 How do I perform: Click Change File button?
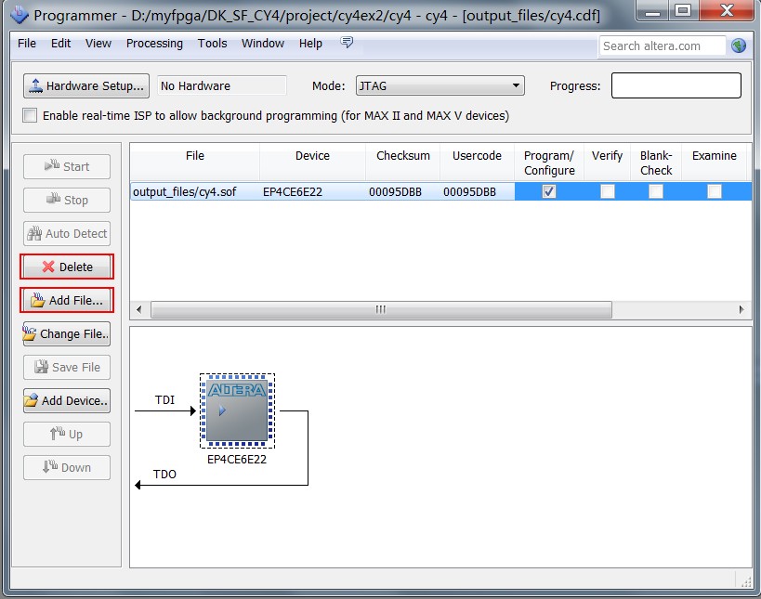[x=67, y=334]
